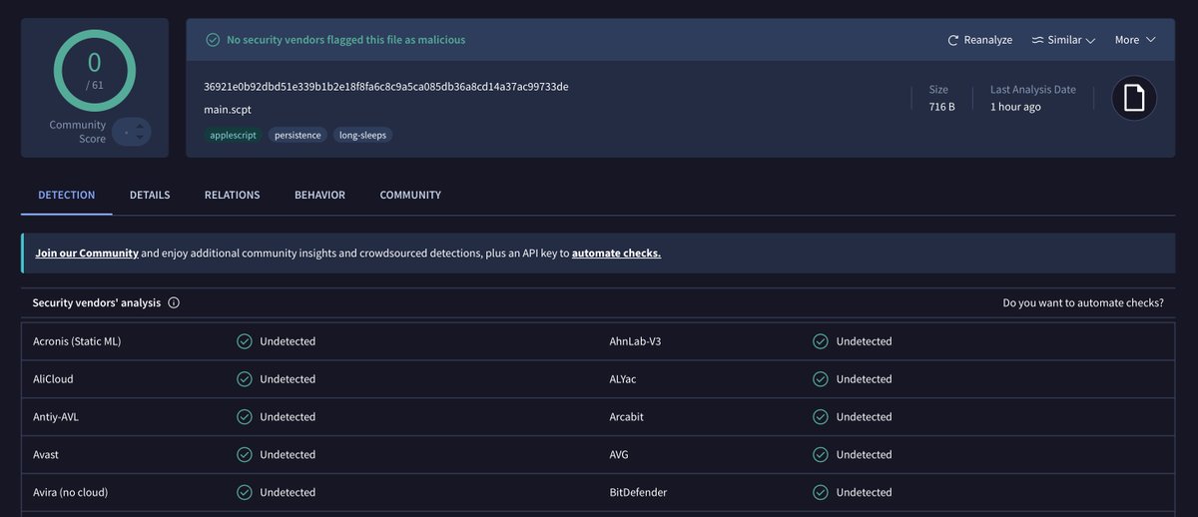Click the checkmark icon for BitDefender
This screenshot has height=517, width=1198.
click(x=821, y=493)
